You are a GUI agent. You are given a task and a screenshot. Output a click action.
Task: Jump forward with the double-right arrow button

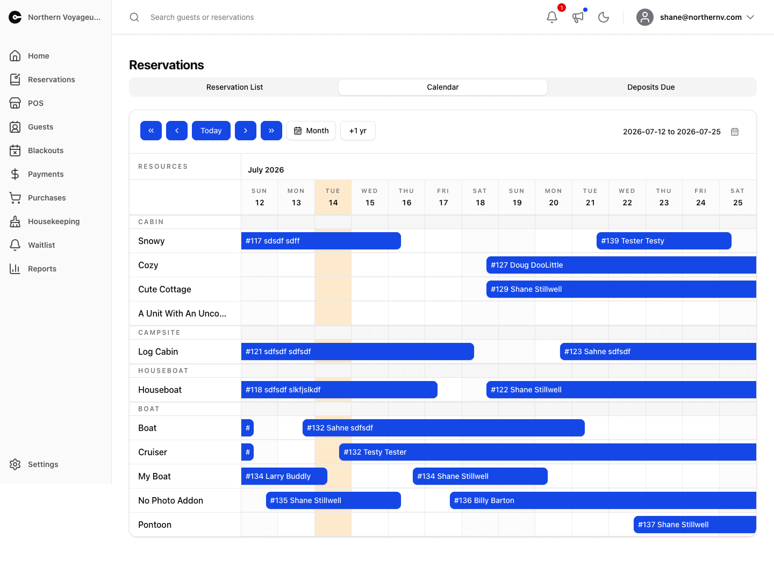click(271, 131)
